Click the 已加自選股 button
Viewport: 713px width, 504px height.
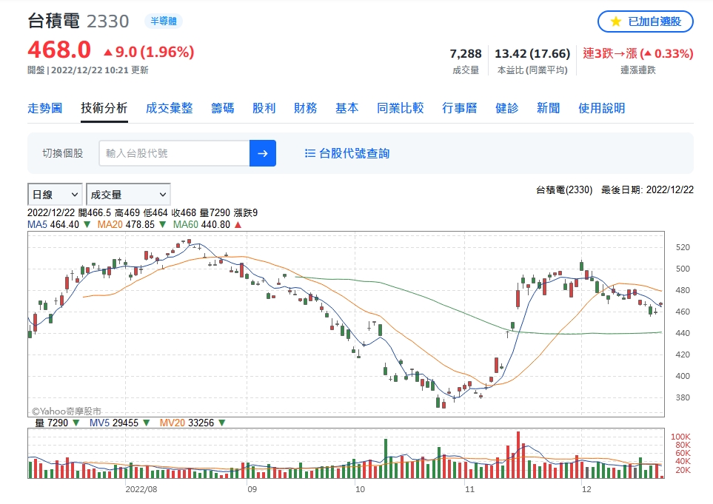(645, 21)
